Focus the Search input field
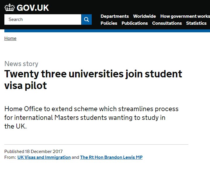This screenshot has height=169, width=210. tap(43, 19)
